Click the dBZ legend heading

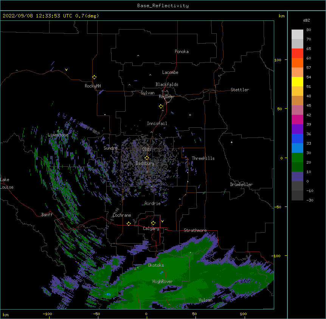[306, 20]
